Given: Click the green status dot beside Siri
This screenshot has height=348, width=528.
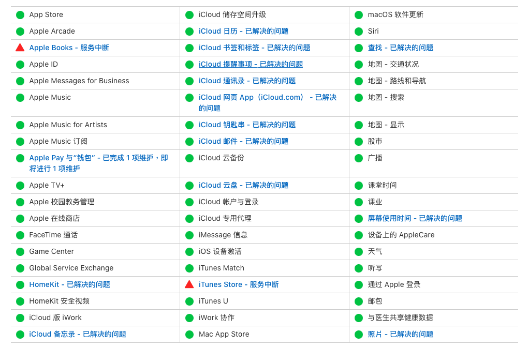Looking at the screenshot, I should click(x=359, y=31).
